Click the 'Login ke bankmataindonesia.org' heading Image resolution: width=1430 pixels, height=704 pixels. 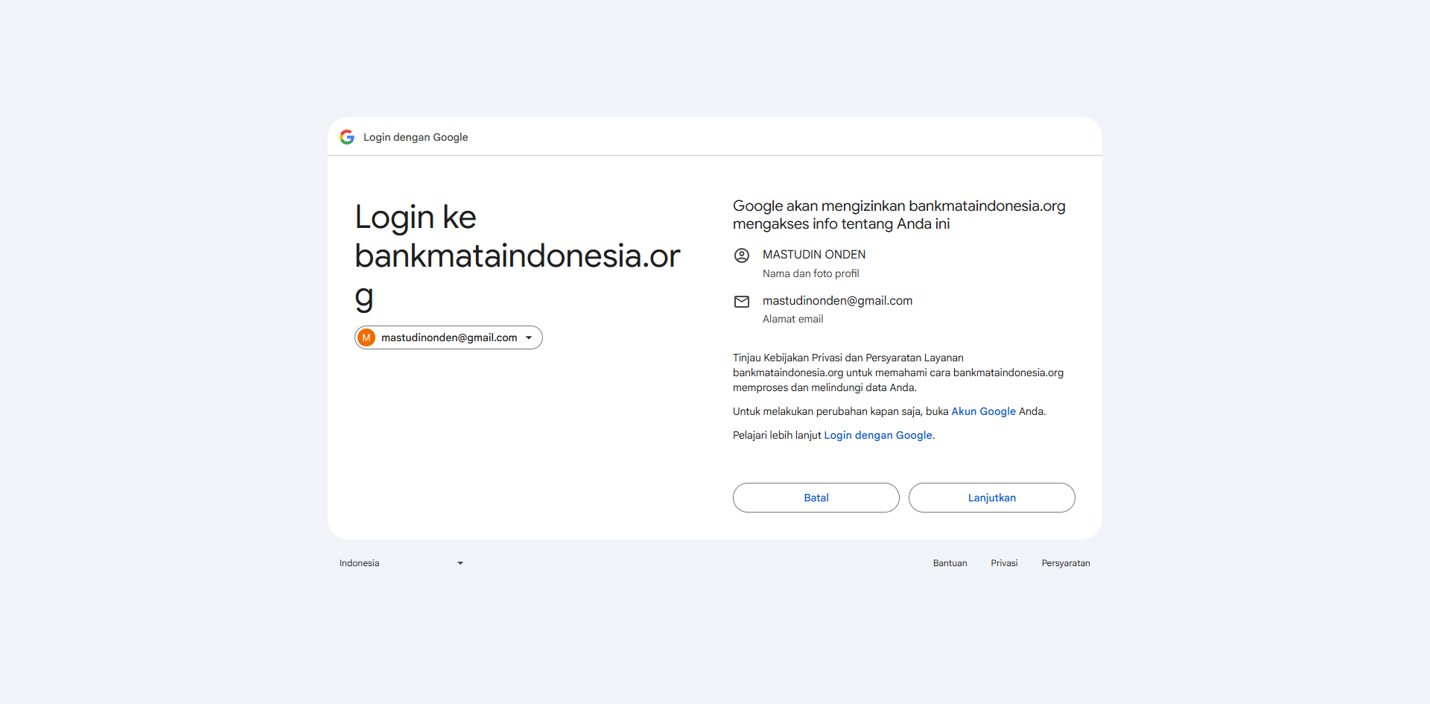pos(517,256)
